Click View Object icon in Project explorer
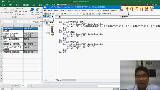The height and width of the screenshot is (90, 160). click(x=48, y=20)
